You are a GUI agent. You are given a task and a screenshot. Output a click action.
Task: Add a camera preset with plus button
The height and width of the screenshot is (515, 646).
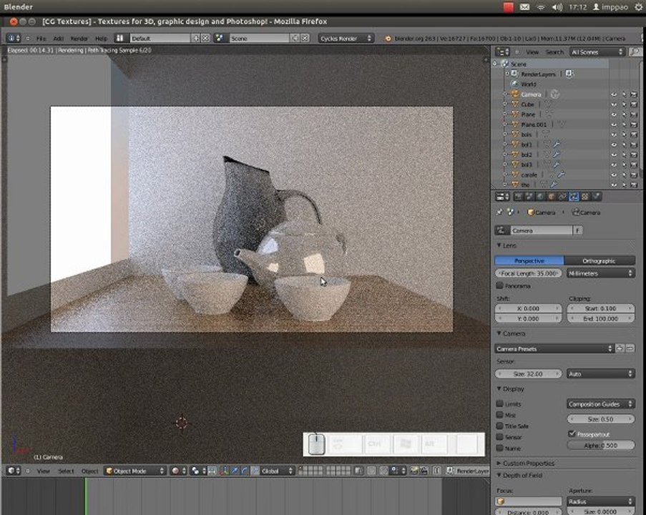coord(620,348)
